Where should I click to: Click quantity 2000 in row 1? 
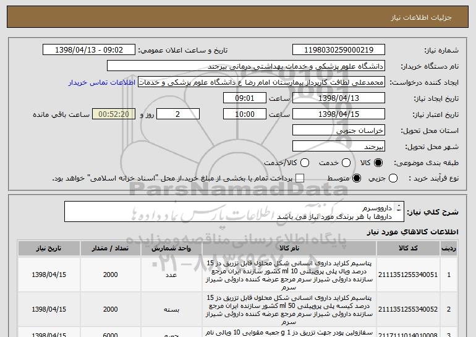[x=110, y=275]
